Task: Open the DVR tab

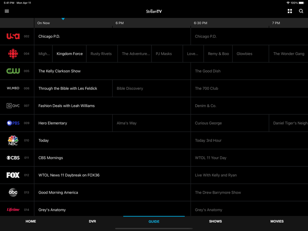Action: tap(92, 221)
